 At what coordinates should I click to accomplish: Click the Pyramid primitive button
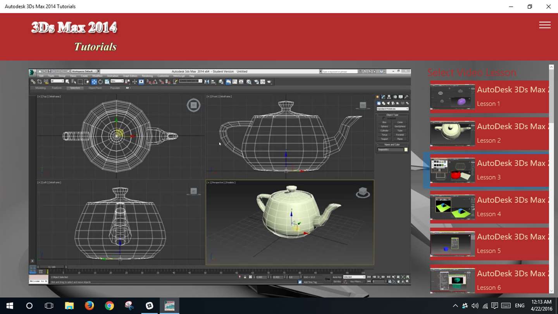(400, 135)
